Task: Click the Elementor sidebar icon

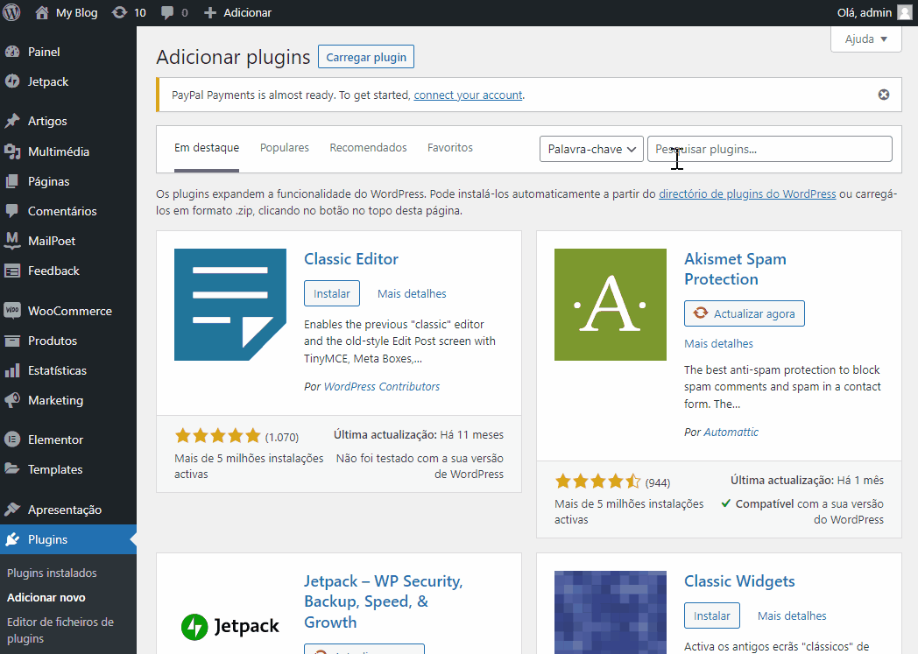Action: 12,440
